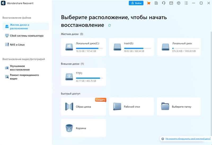Select the trash (E:) drive
This screenshot has width=212, height=145.
click(131, 47)
